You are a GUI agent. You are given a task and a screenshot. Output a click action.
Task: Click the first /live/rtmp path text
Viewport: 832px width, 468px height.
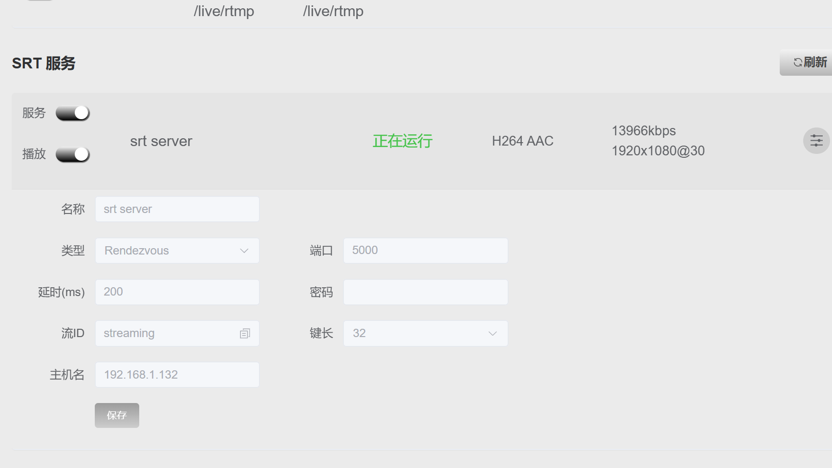coord(224,11)
